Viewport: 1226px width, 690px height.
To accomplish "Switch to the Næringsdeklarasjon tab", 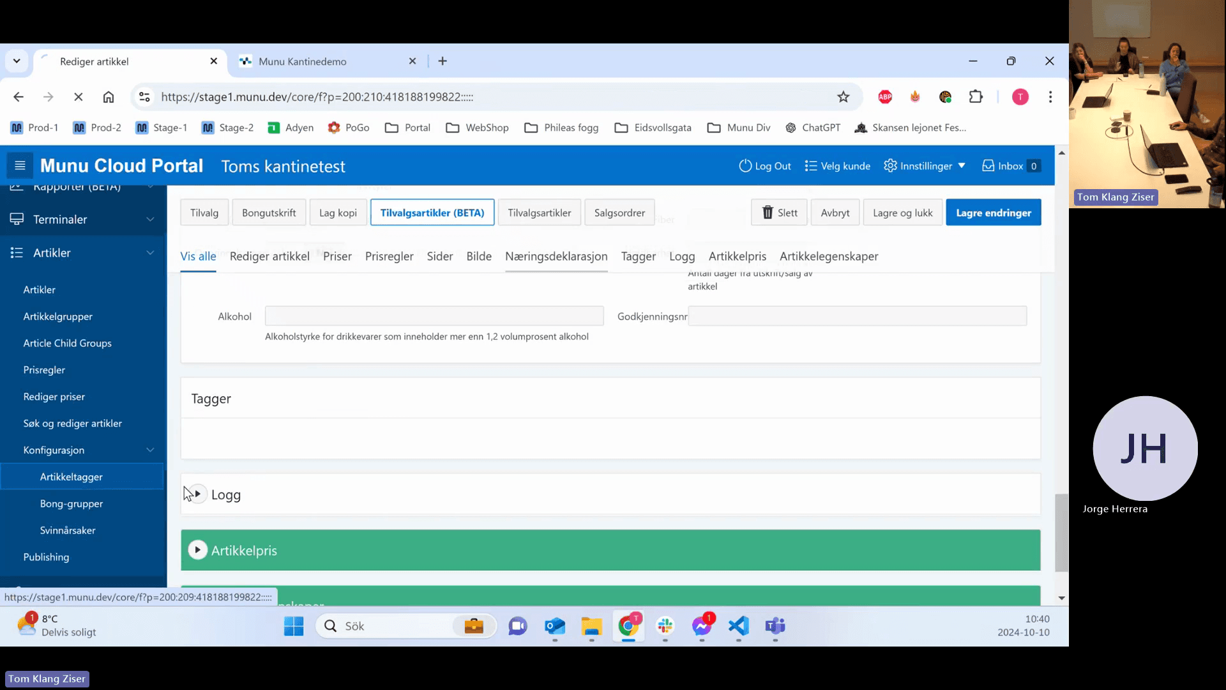I will [556, 256].
